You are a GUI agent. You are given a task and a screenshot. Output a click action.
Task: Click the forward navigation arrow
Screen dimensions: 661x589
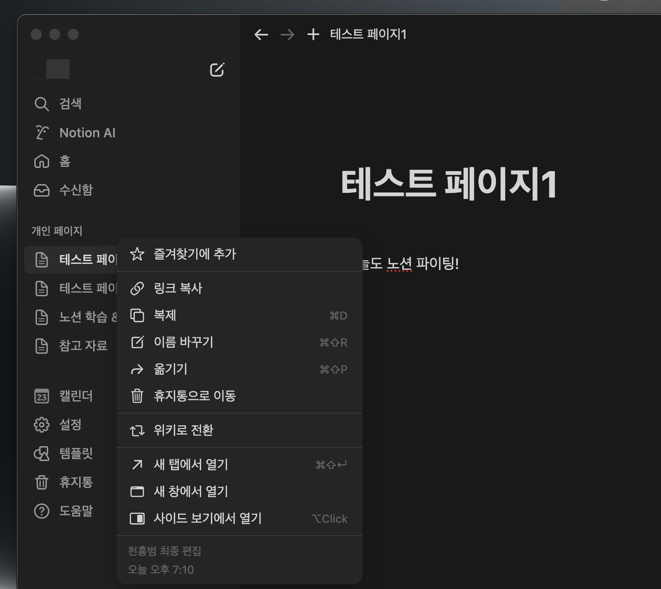[x=287, y=34]
